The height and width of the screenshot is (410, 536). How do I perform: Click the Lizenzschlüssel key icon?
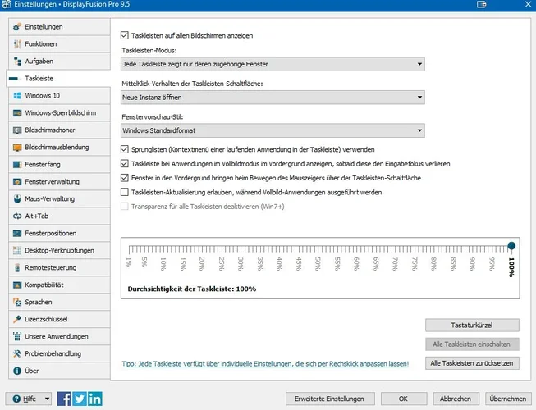pos(17,320)
